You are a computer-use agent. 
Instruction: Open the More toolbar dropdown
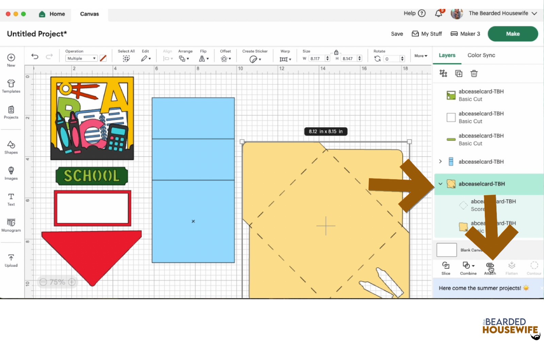point(421,56)
